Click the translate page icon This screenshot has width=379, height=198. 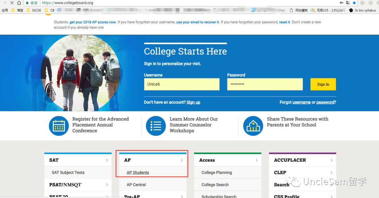coord(348,3)
